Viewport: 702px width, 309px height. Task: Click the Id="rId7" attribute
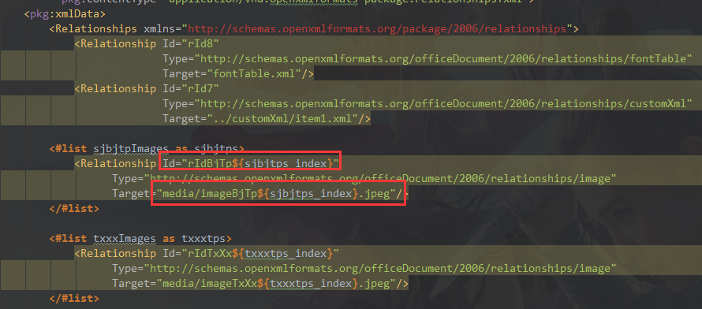pos(190,89)
